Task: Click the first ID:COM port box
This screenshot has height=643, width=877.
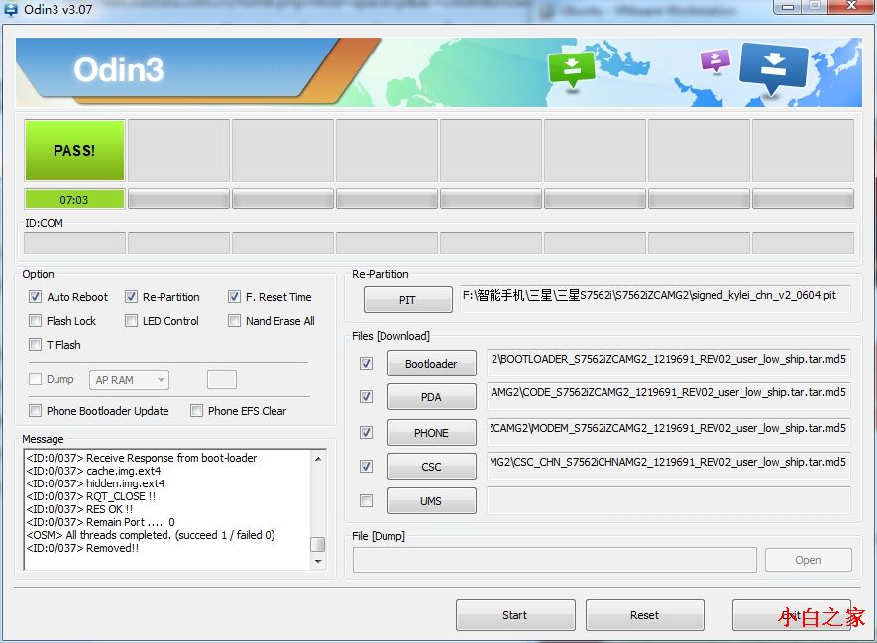Action: point(74,243)
